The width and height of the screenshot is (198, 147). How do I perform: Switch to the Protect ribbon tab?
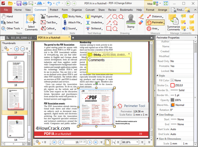tap(54, 10)
